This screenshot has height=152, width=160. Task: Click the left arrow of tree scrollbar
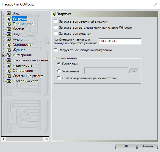point(3,139)
